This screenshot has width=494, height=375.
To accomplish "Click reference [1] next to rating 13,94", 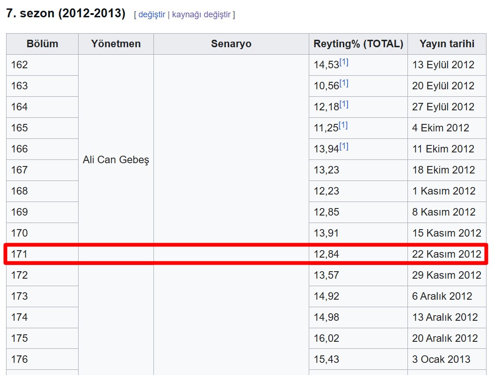I will coord(344,146).
